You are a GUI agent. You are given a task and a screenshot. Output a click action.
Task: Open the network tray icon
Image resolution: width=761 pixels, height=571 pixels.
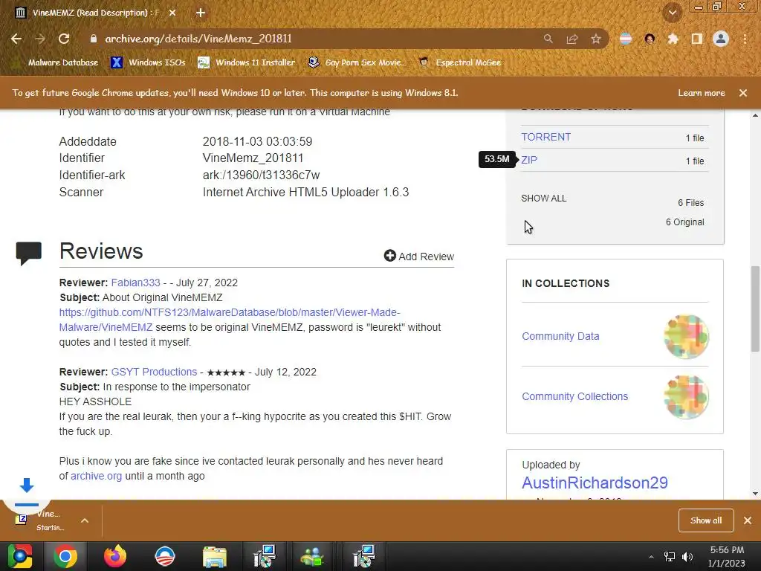(x=670, y=557)
